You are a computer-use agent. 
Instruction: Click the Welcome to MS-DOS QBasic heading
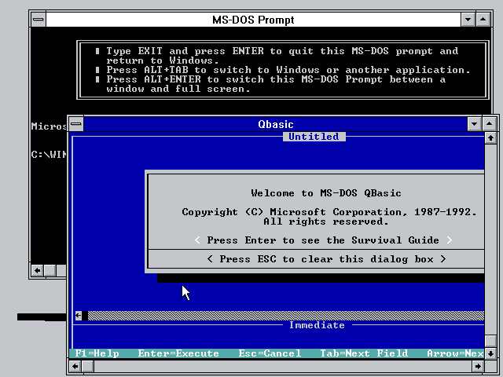point(326,193)
